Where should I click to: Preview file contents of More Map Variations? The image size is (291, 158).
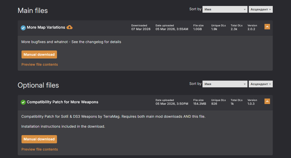click(x=39, y=64)
